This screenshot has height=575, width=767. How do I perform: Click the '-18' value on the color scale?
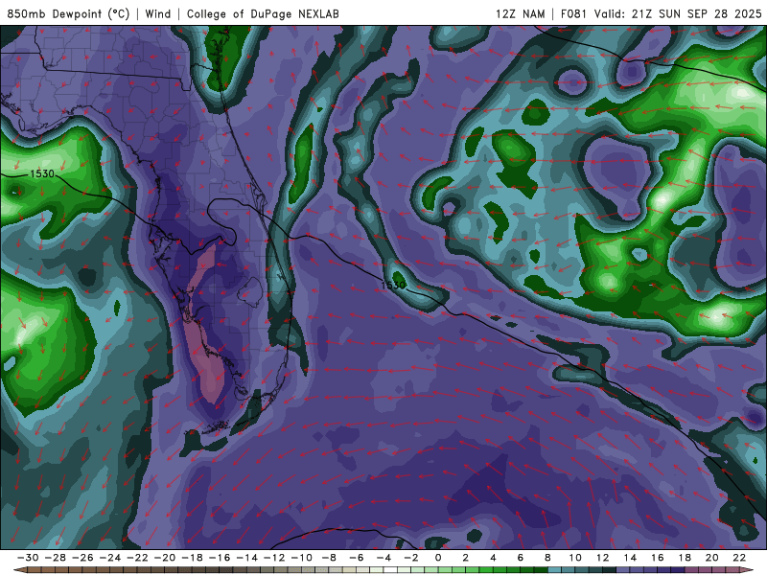click(x=192, y=558)
